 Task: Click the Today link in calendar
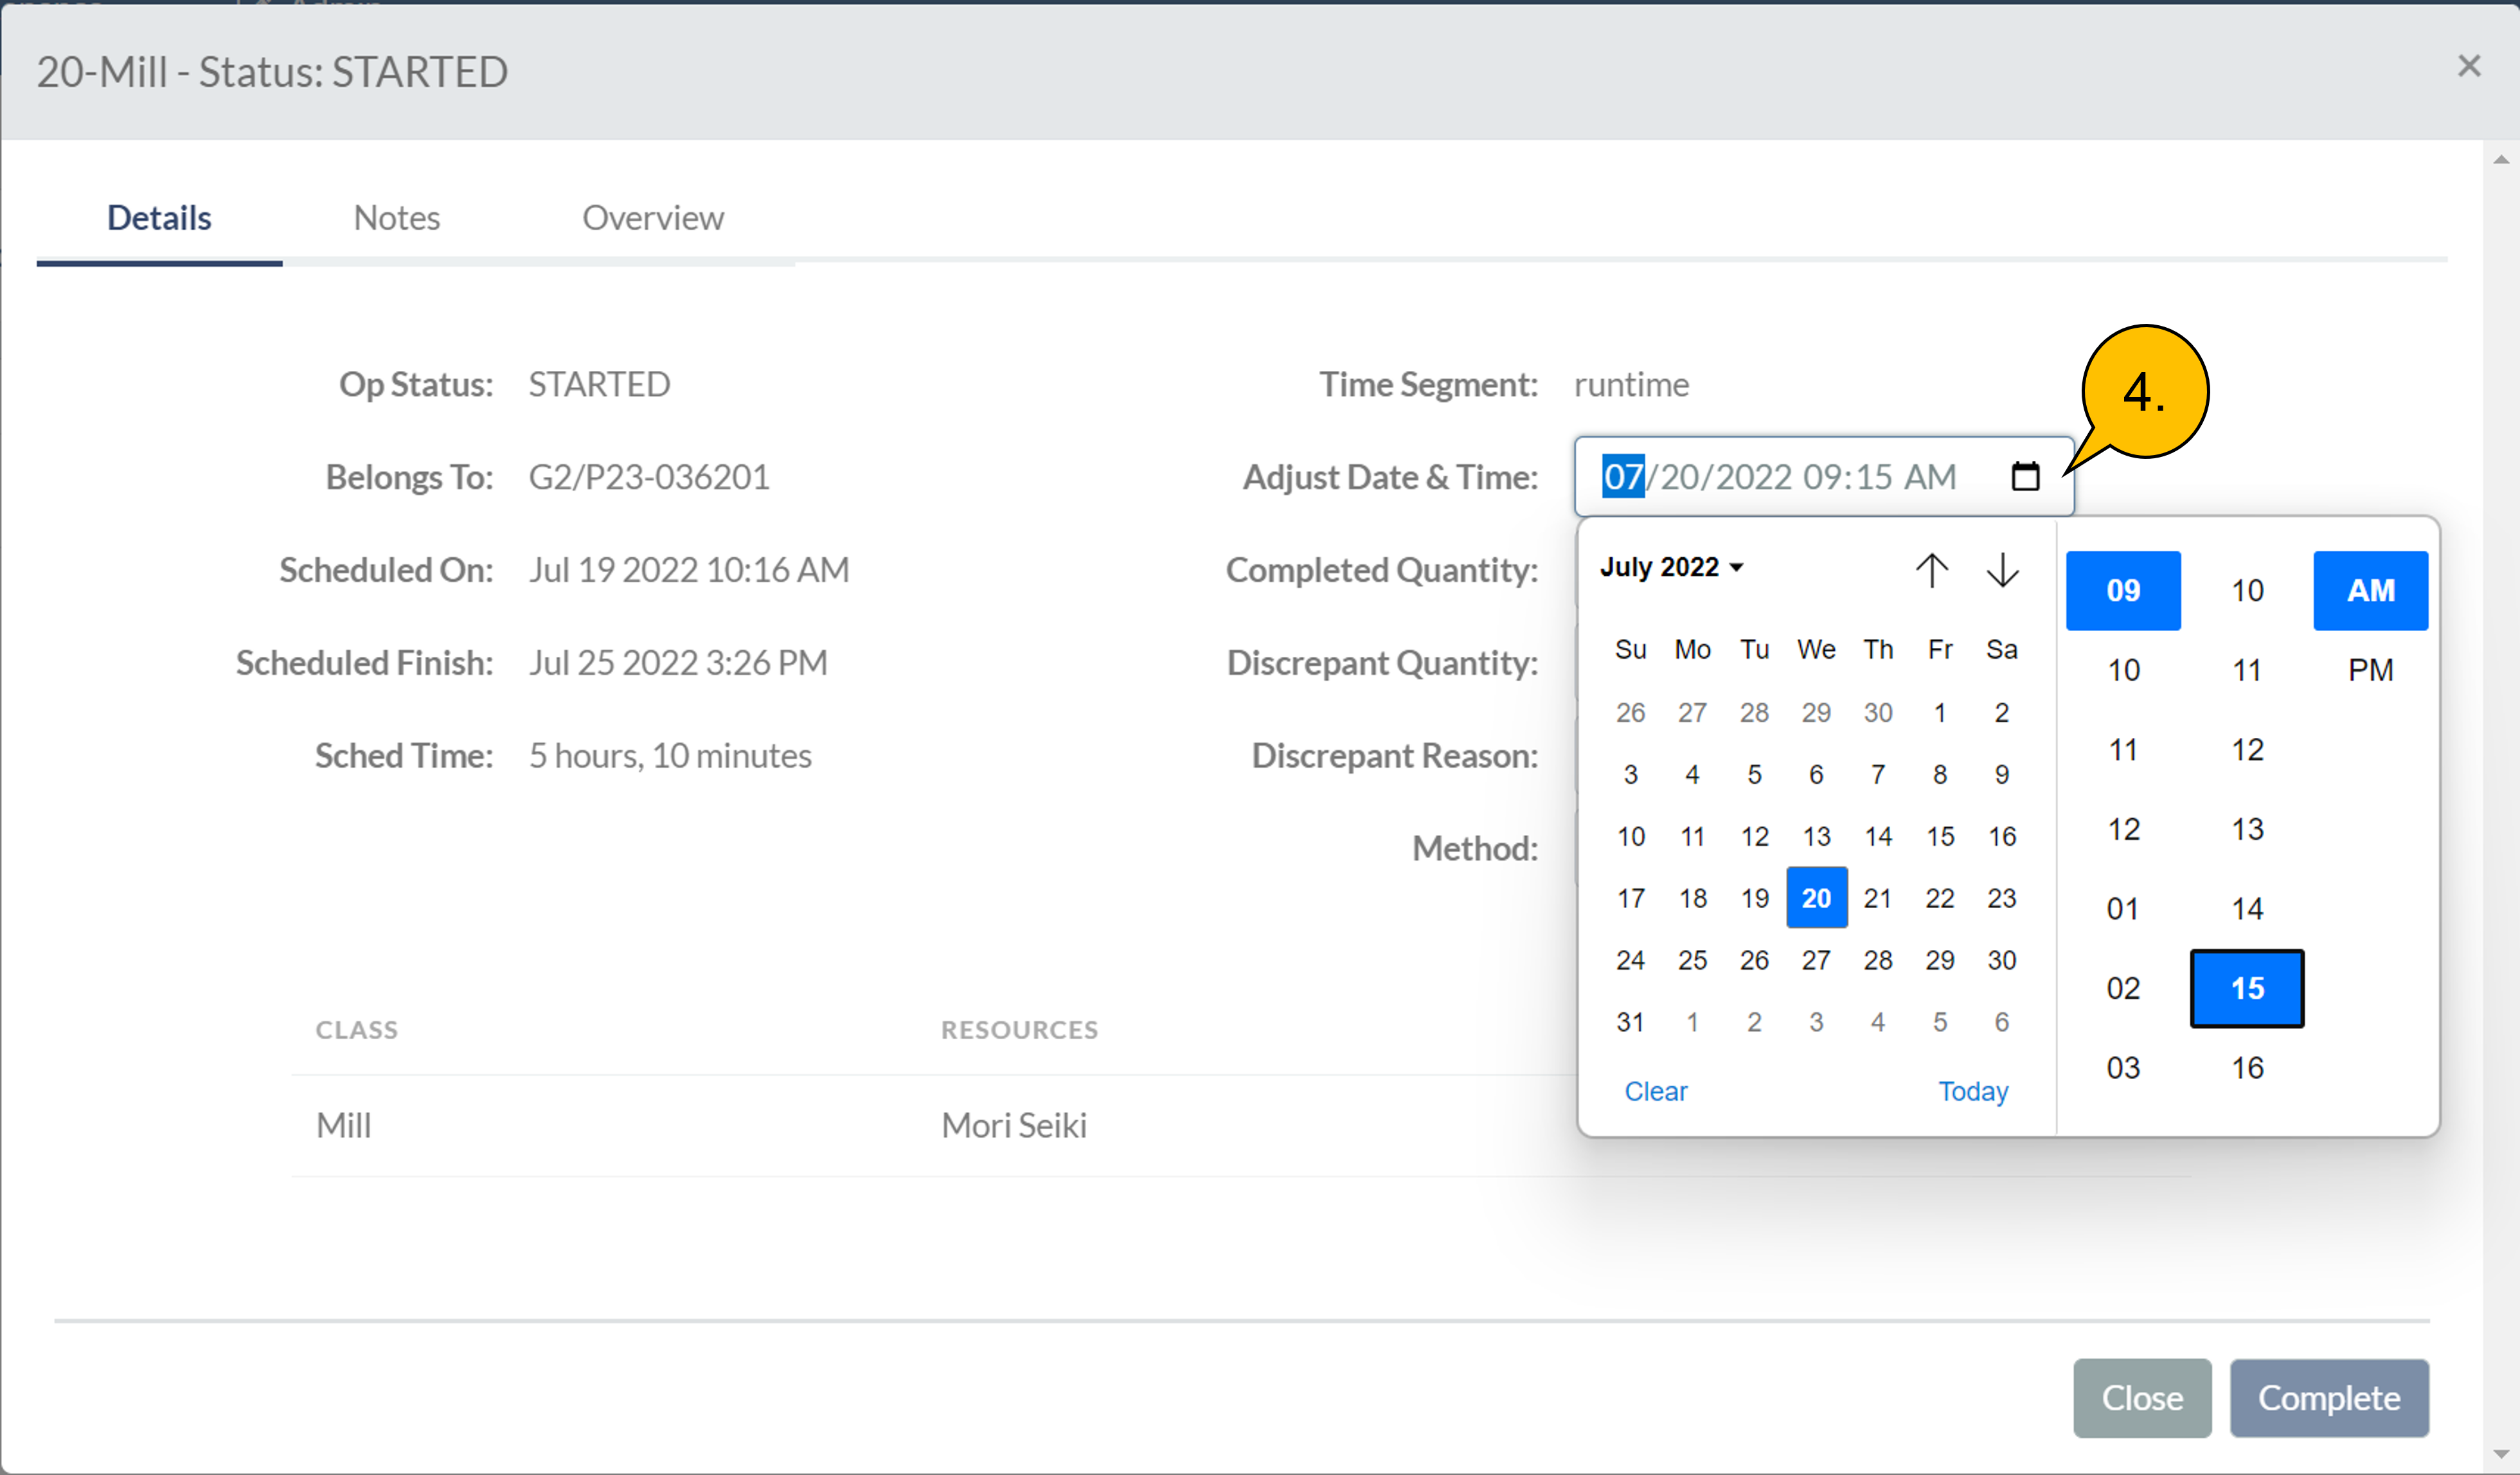coord(1973,1091)
